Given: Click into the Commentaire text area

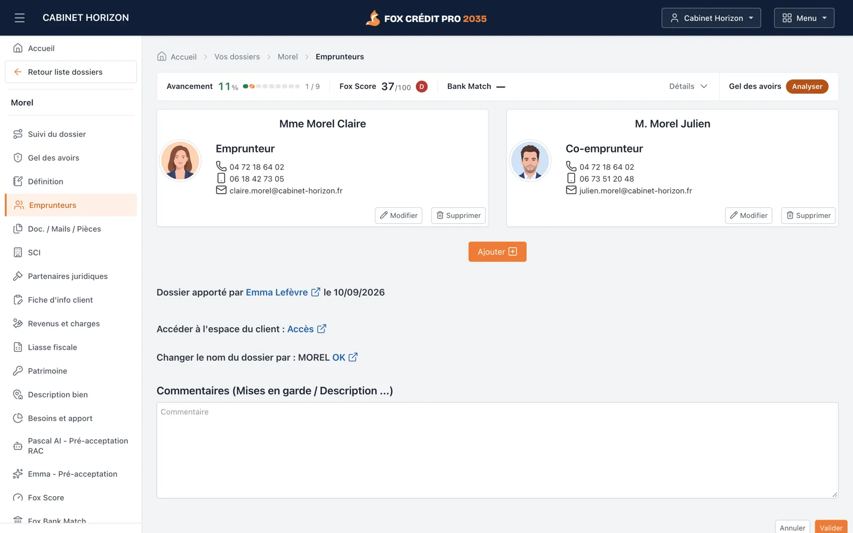Looking at the screenshot, I should [x=497, y=450].
